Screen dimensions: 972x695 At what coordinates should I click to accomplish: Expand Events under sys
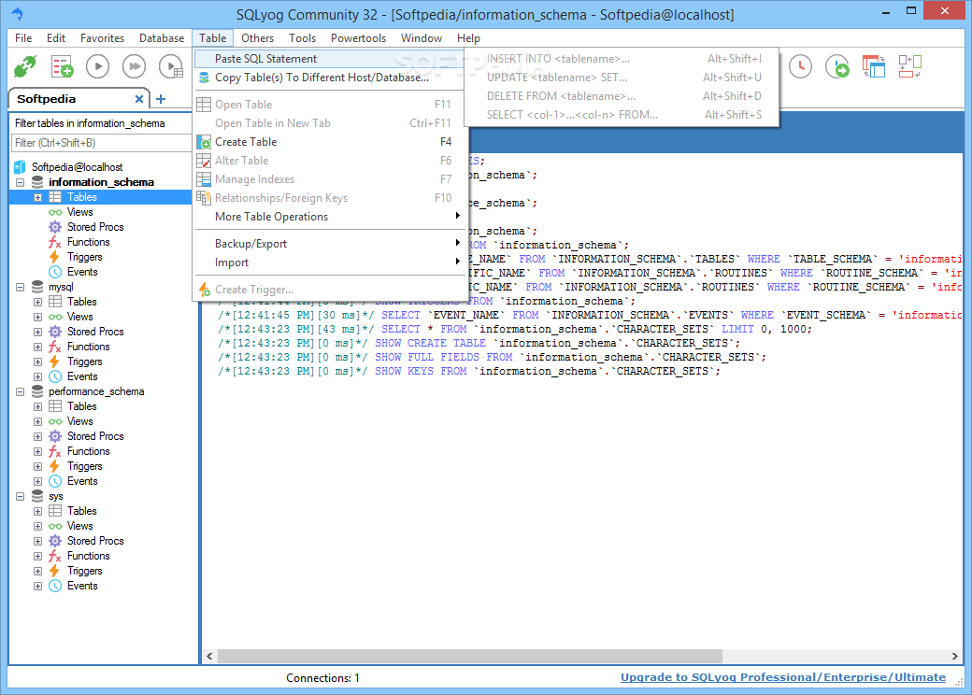pos(37,586)
